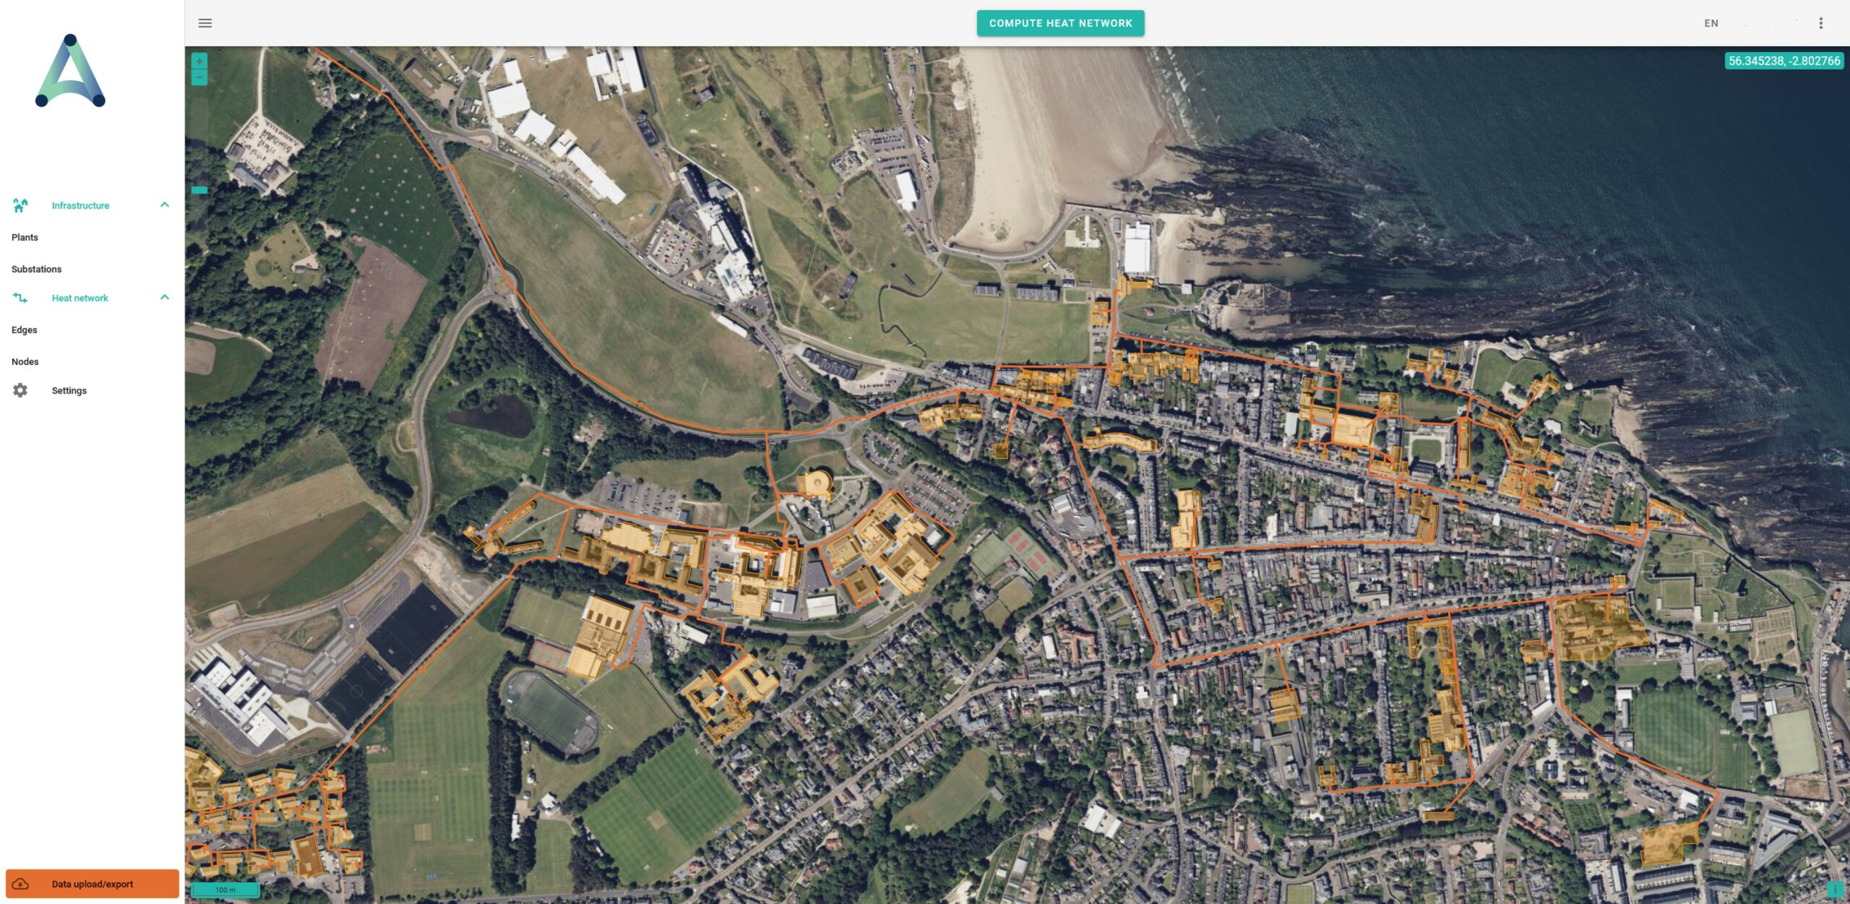Screen dimensions: 1850x904
Task: Click the Heat network pipes icon
Action: coord(20,298)
